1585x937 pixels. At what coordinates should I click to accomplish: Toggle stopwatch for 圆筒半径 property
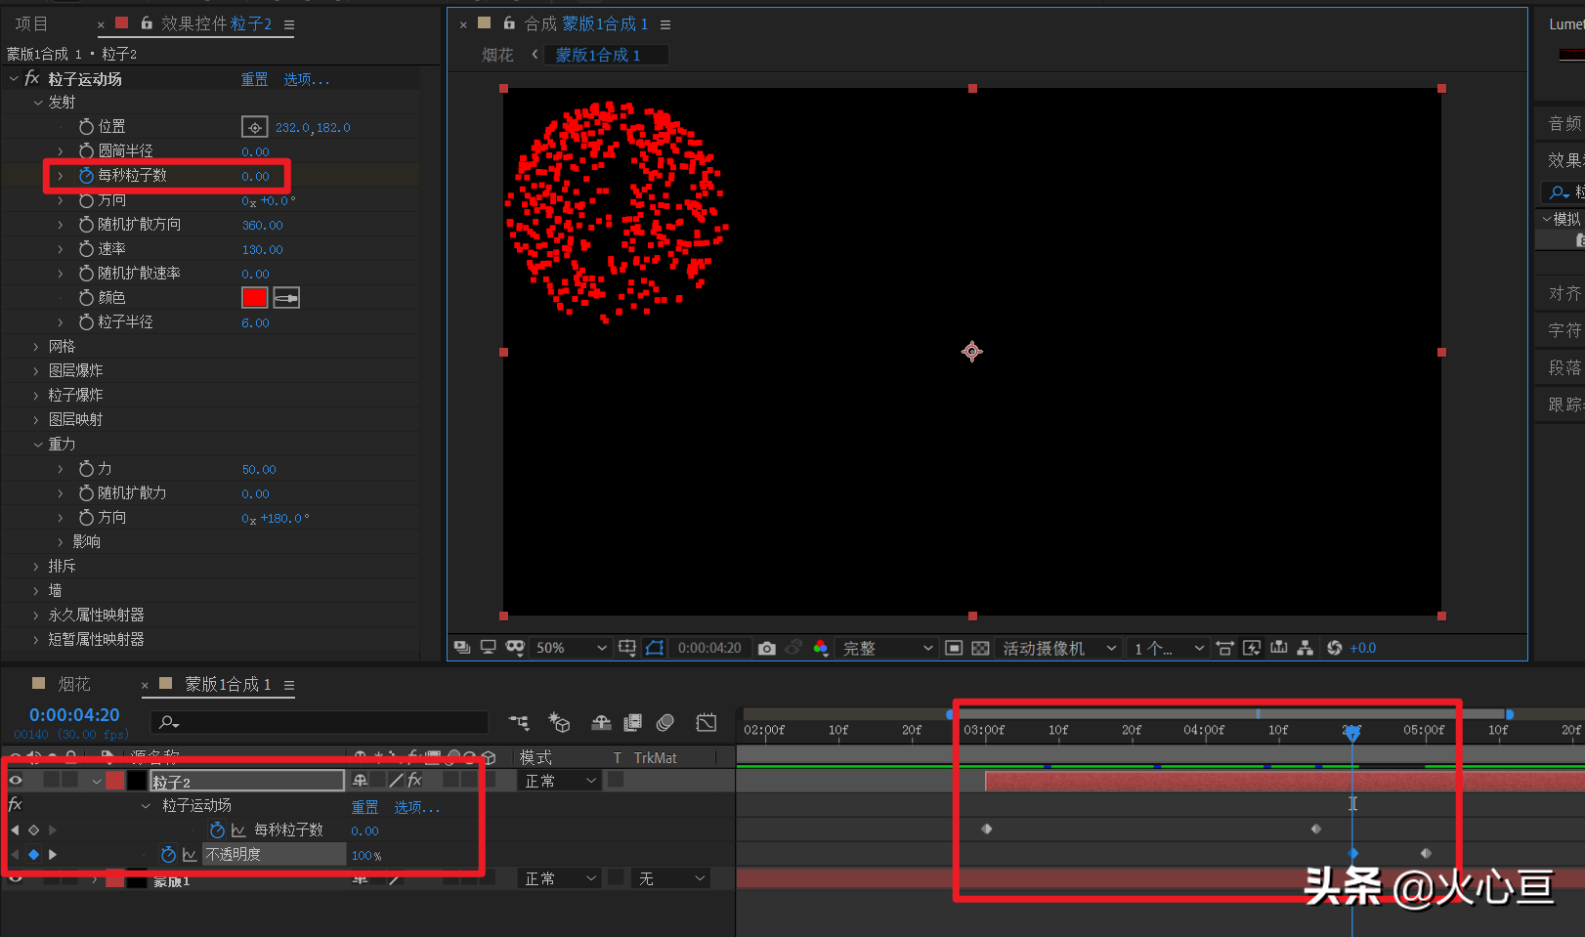pyautogui.click(x=87, y=151)
